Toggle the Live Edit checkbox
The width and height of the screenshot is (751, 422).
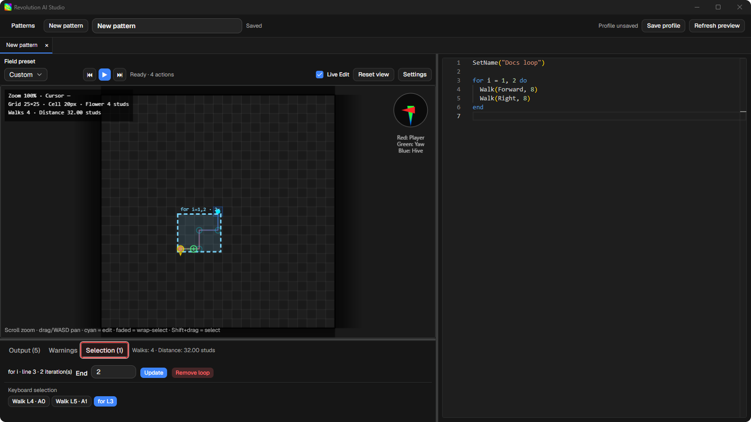click(x=320, y=75)
